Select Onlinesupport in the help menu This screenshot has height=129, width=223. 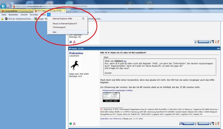click(68, 27)
